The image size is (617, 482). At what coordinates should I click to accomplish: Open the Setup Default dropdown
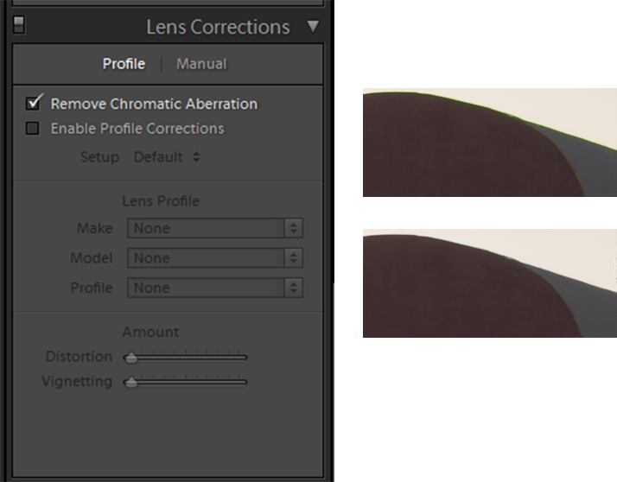click(x=167, y=157)
